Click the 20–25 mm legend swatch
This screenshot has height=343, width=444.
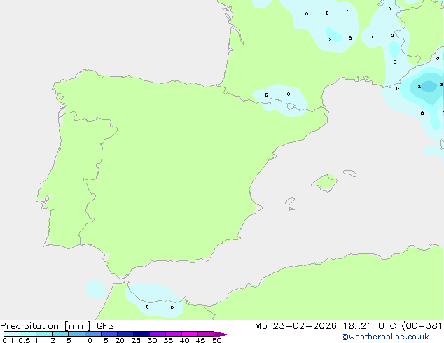click(x=125, y=334)
